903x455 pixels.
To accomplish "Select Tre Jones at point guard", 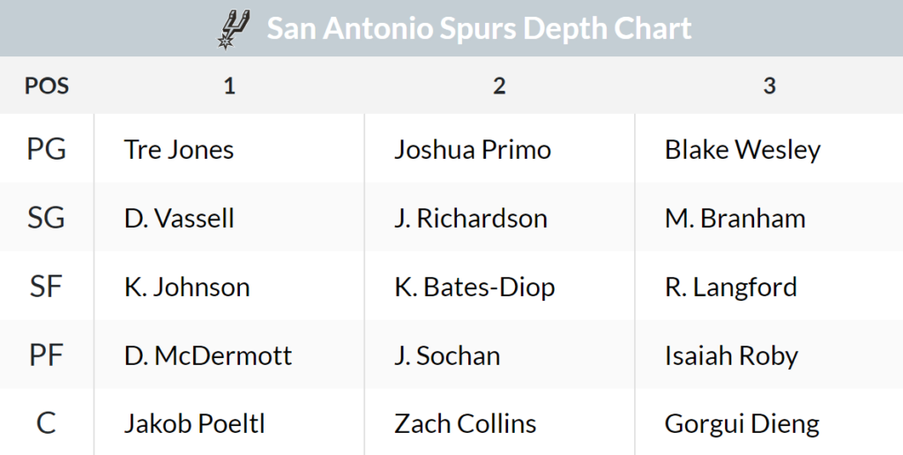I will (178, 150).
